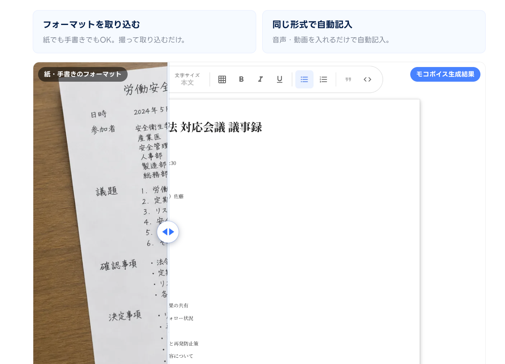Click the :30 time text in document
Image resolution: width=505 pixels, height=364 pixels.
(x=172, y=163)
